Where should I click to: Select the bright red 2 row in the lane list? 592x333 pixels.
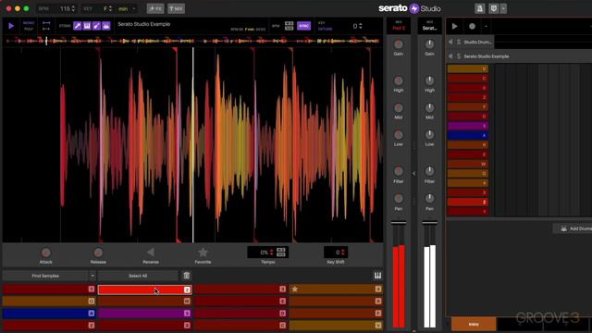[468, 202]
